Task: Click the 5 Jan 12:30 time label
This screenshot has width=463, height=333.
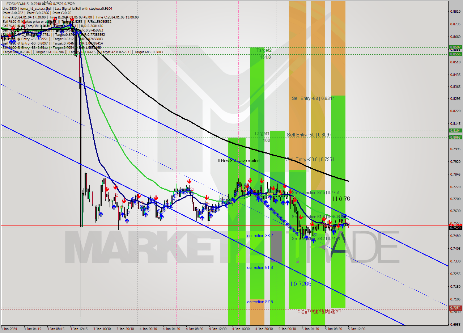Action: [x=357, y=329]
